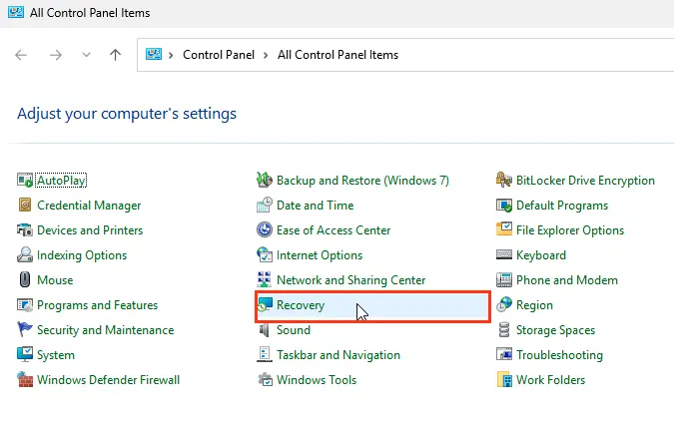Open Internet Options
Image resolution: width=674 pixels, height=426 pixels.
click(x=320, y=255)
